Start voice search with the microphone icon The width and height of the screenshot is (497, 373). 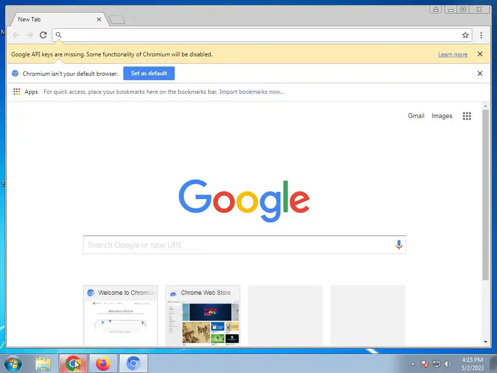coord(399,245)
